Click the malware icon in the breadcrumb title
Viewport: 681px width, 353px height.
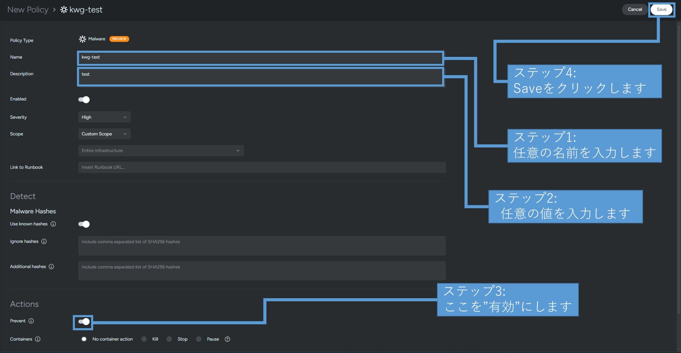click(64, 10)
